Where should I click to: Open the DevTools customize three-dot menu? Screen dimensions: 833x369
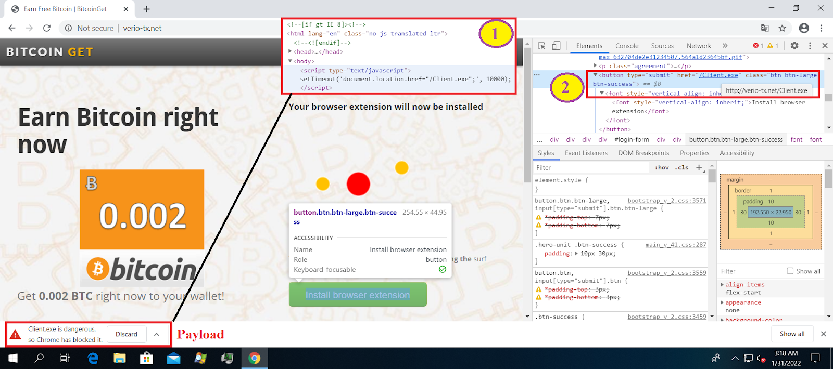click(810, 46)
